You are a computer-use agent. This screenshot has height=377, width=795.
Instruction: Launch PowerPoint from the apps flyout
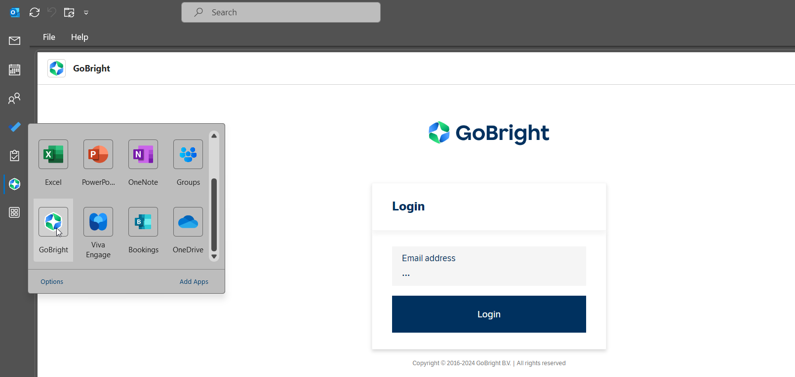(x=98, y=155)
